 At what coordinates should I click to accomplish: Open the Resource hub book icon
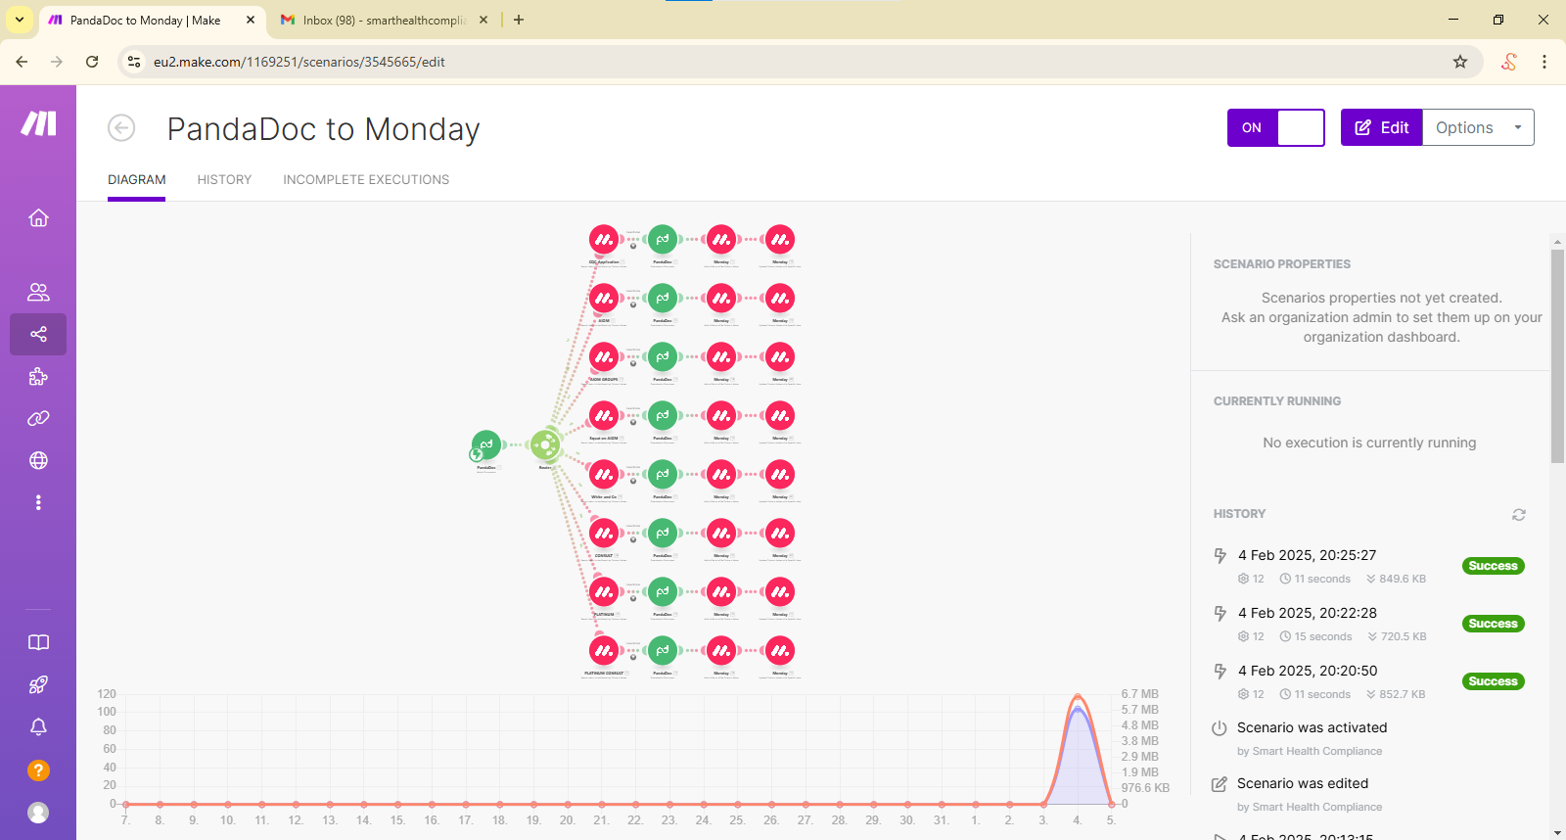click(x=38, y=642)
